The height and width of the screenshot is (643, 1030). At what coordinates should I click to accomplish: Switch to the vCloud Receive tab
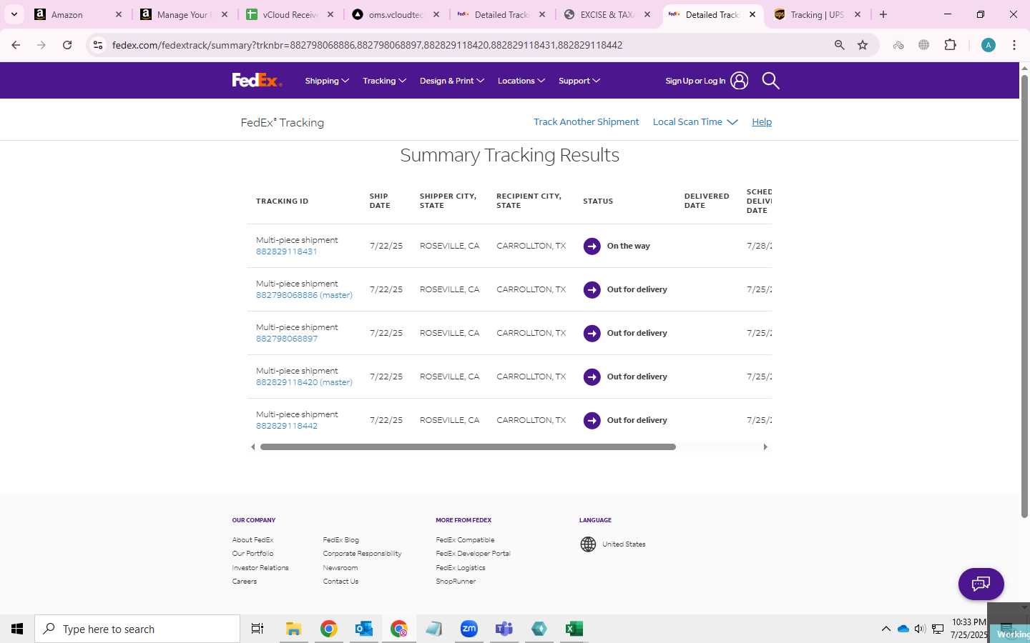coord(289,14)
